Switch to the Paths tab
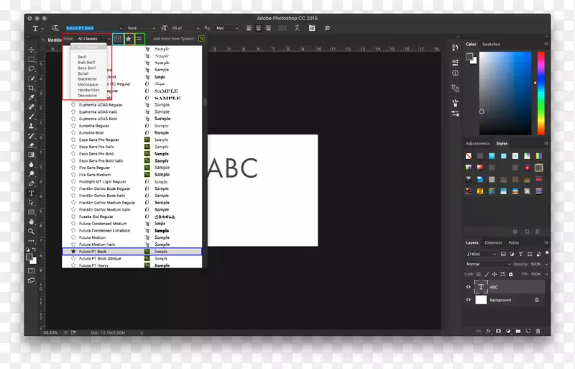The height and width of the screenshot is (369, 575). coord(513,242)
